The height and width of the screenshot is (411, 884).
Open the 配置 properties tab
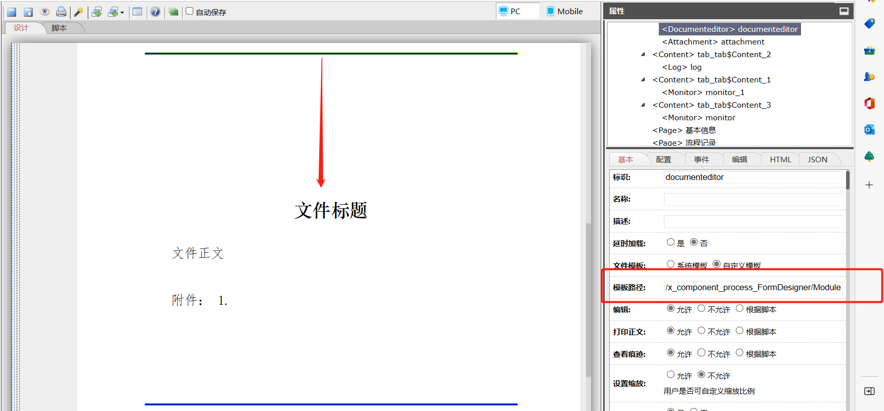click(x=663, y=159)
